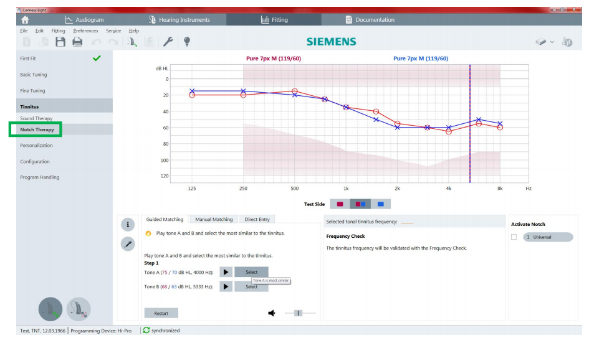The width and height of the screenshot is (589, 343).
Task: Click the session history document icon
Action: pos(44,42)
